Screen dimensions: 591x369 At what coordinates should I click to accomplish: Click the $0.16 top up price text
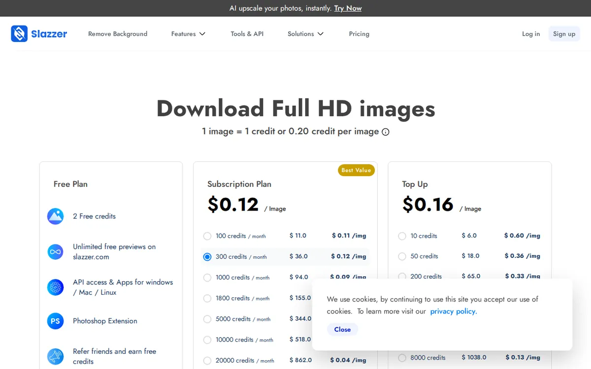(427, 204)
